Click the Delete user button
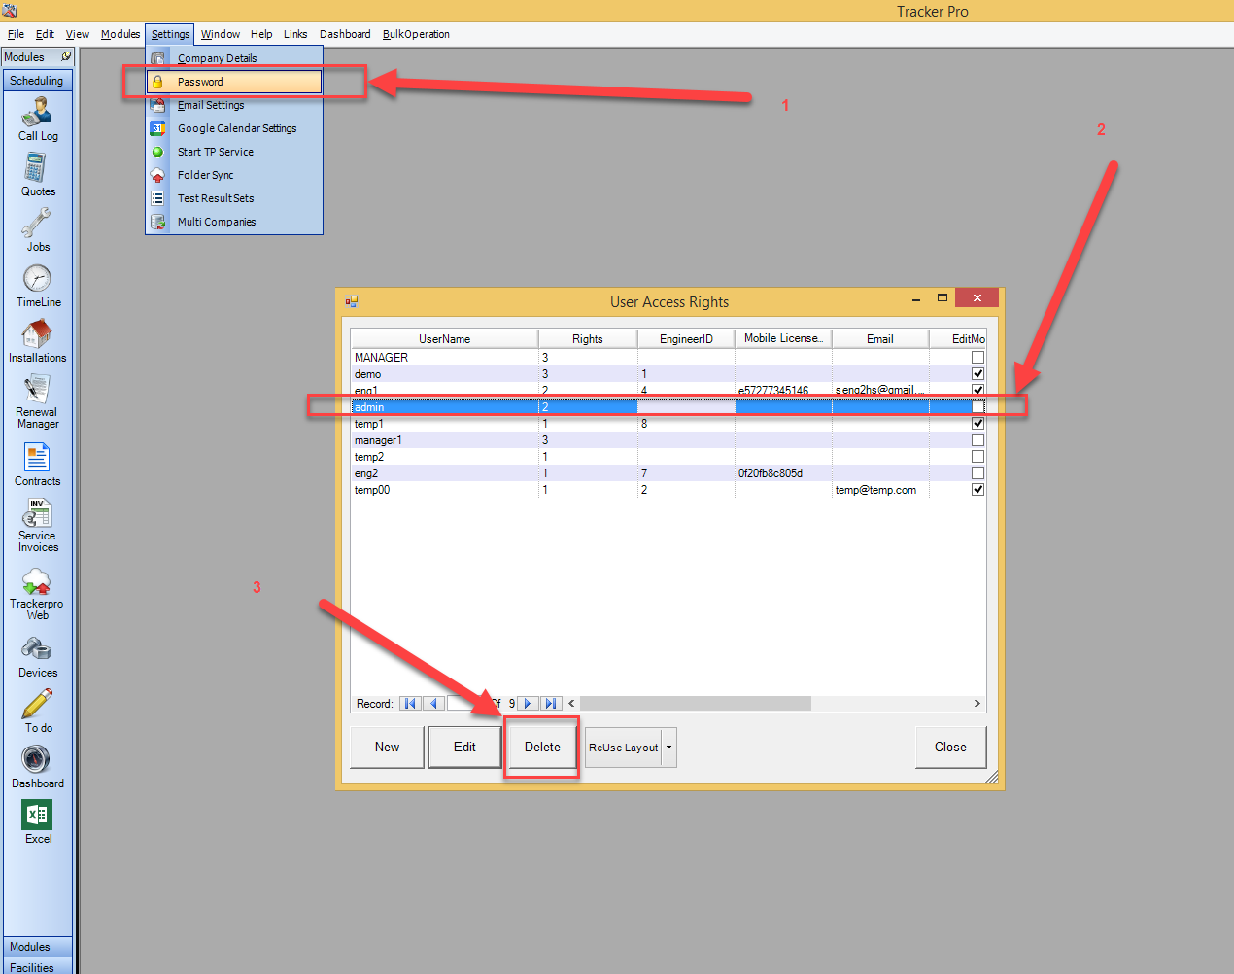 coord(542,748)
